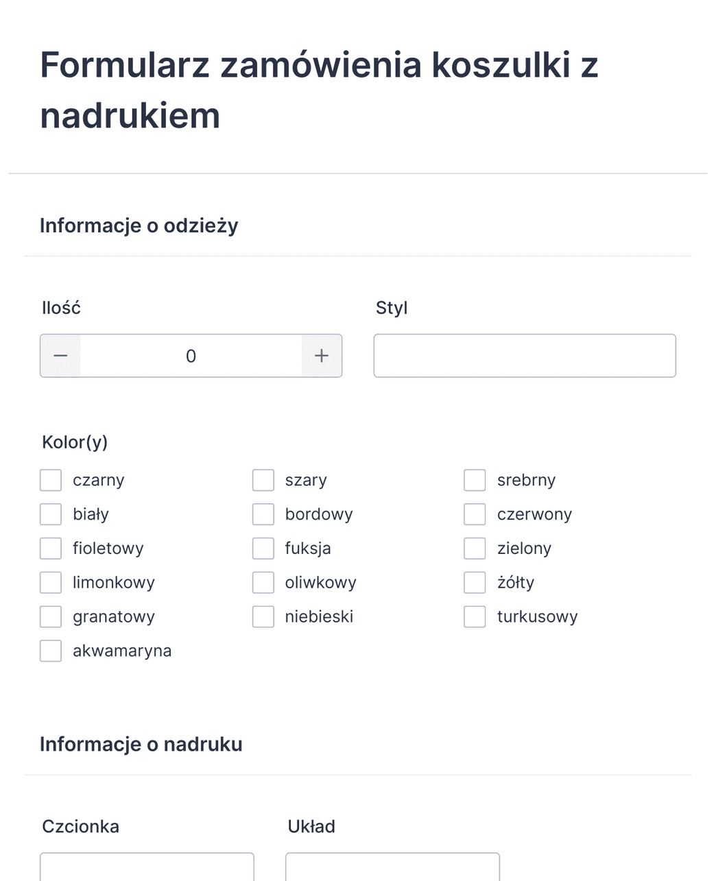The width and height of the screenshot is (716, 881).
Task: Select the akwamaryna color option
Action: pos(50,650)
